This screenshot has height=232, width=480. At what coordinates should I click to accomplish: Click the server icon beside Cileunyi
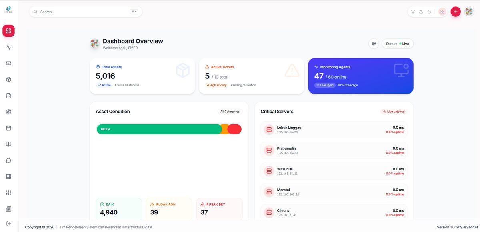[x=269, y=212]
